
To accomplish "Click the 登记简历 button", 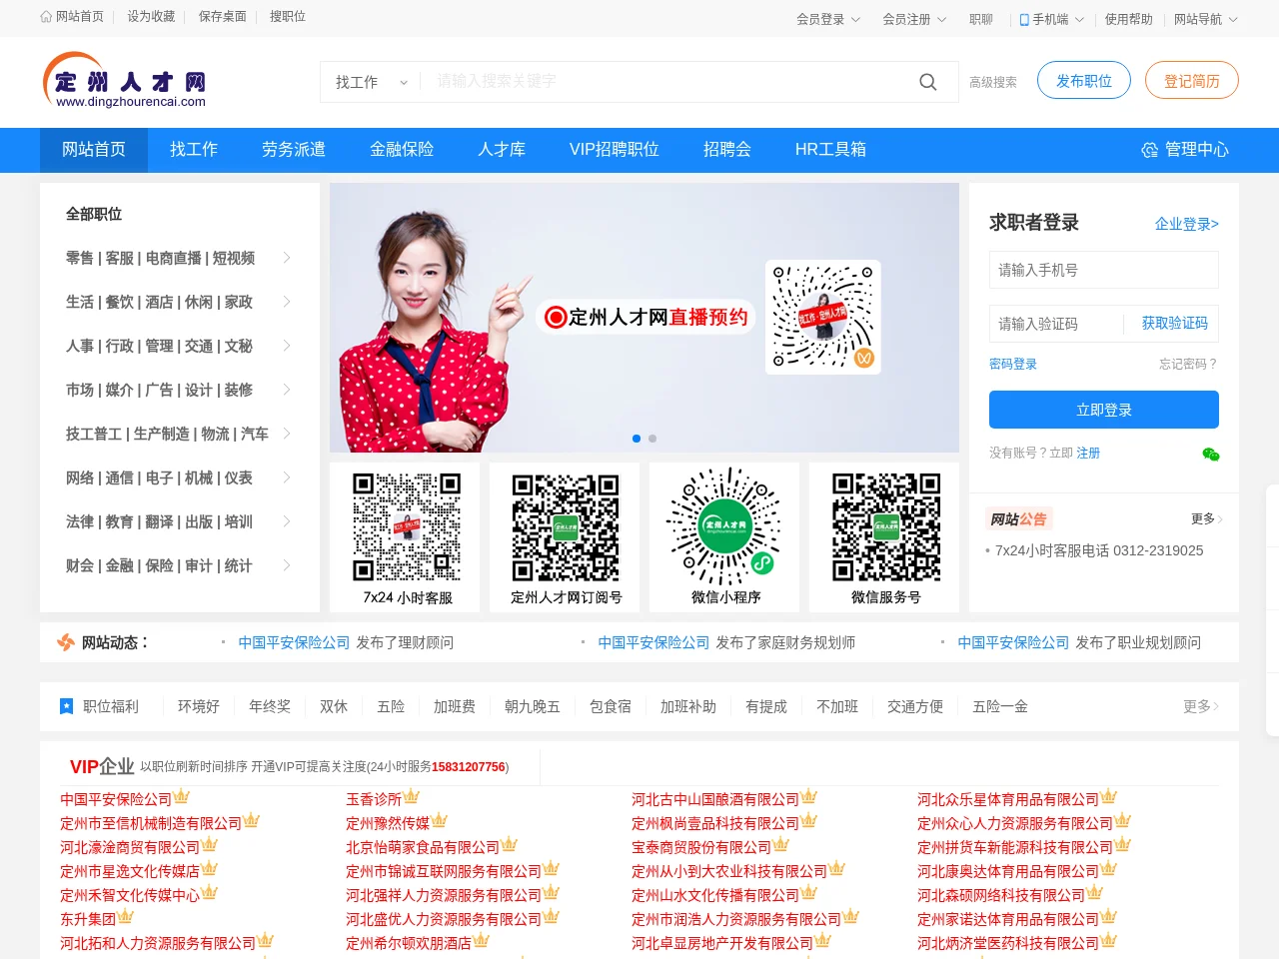I will click(x=1192, y=81).
